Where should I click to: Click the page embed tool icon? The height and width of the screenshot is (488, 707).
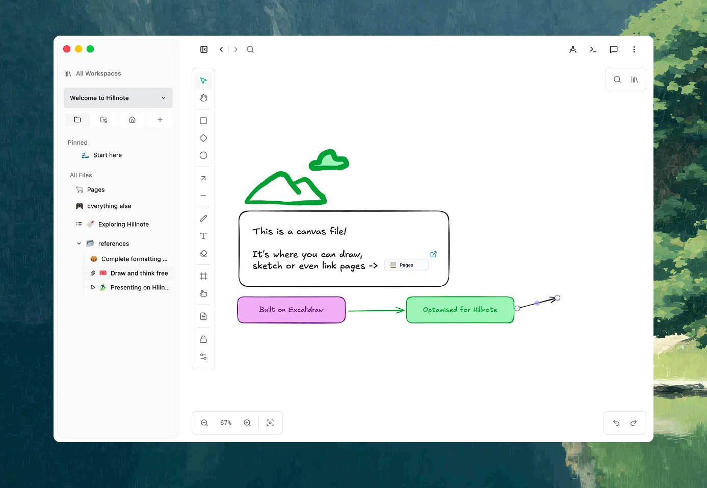click(x=203, y=316)
